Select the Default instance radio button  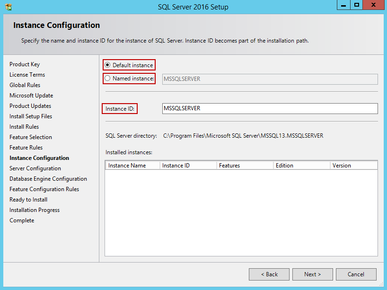coord(107,65)
